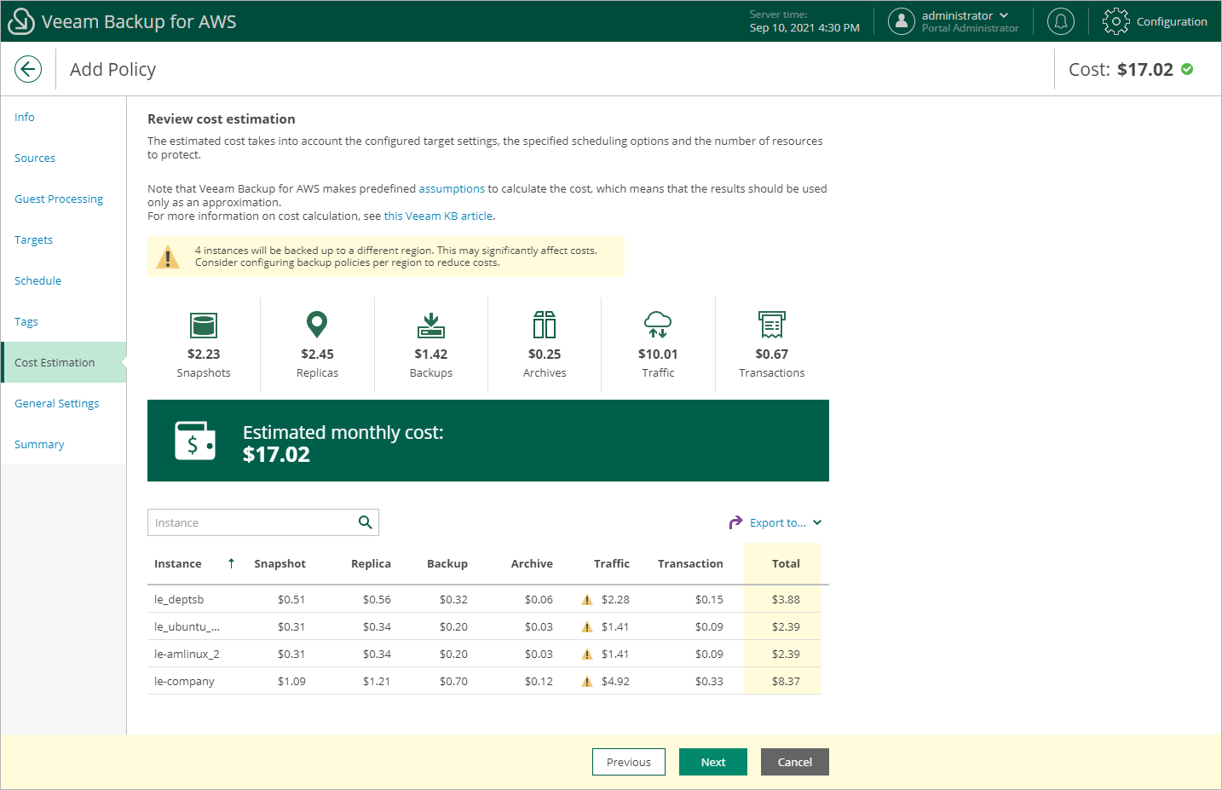Click the Snapshots cost icon
Screen dimensions: 1222x790
pyautogui.click(x=204, y=325)
